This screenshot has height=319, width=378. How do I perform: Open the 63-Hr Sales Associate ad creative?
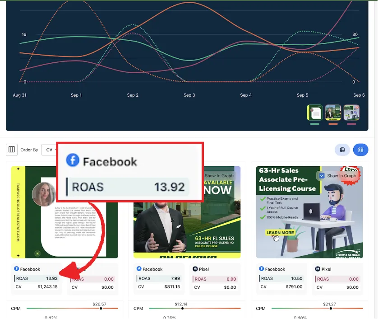click(309, 212)
